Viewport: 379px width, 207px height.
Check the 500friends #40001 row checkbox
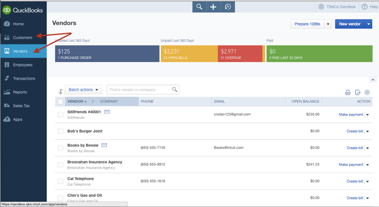pos(61,114)
